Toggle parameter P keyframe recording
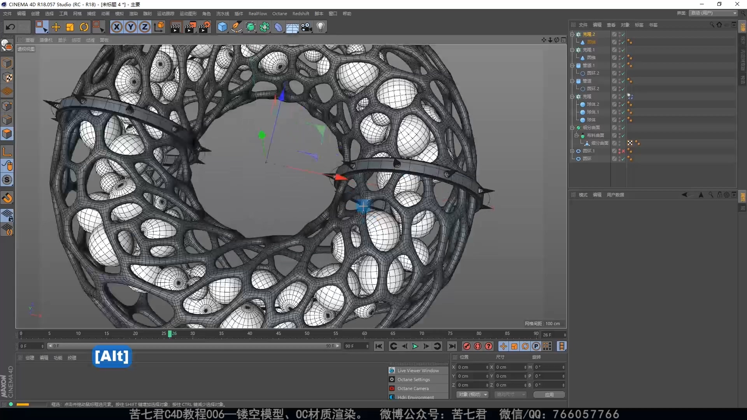The width and height of the screenshot is (747, 420). [x=536, y=346]
